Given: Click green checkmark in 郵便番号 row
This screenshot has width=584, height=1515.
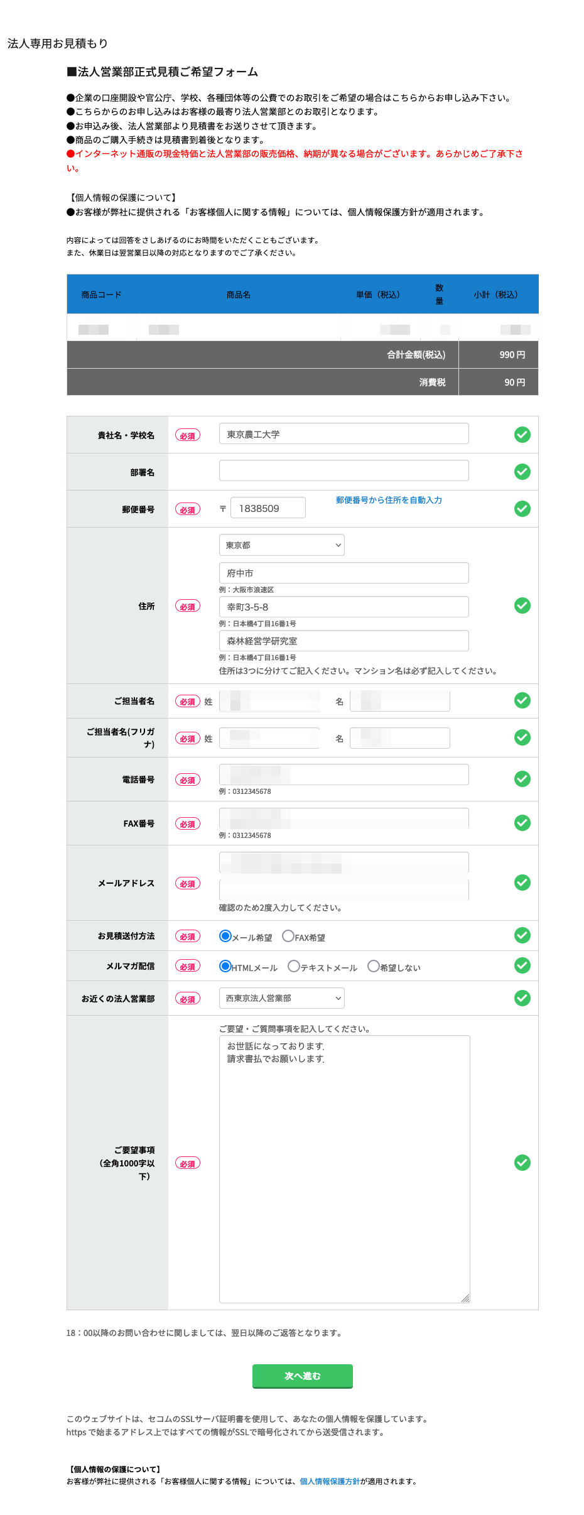Looking at the screenshot, I should tap(522, 509).
